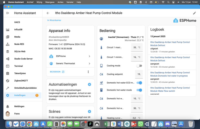Open WhatsApp in the Dock
This screenshot has height=129, width=200.
point(140,124)
